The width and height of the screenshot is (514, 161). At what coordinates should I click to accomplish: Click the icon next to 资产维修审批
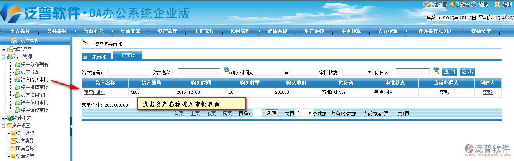click(x=17, y=110)
